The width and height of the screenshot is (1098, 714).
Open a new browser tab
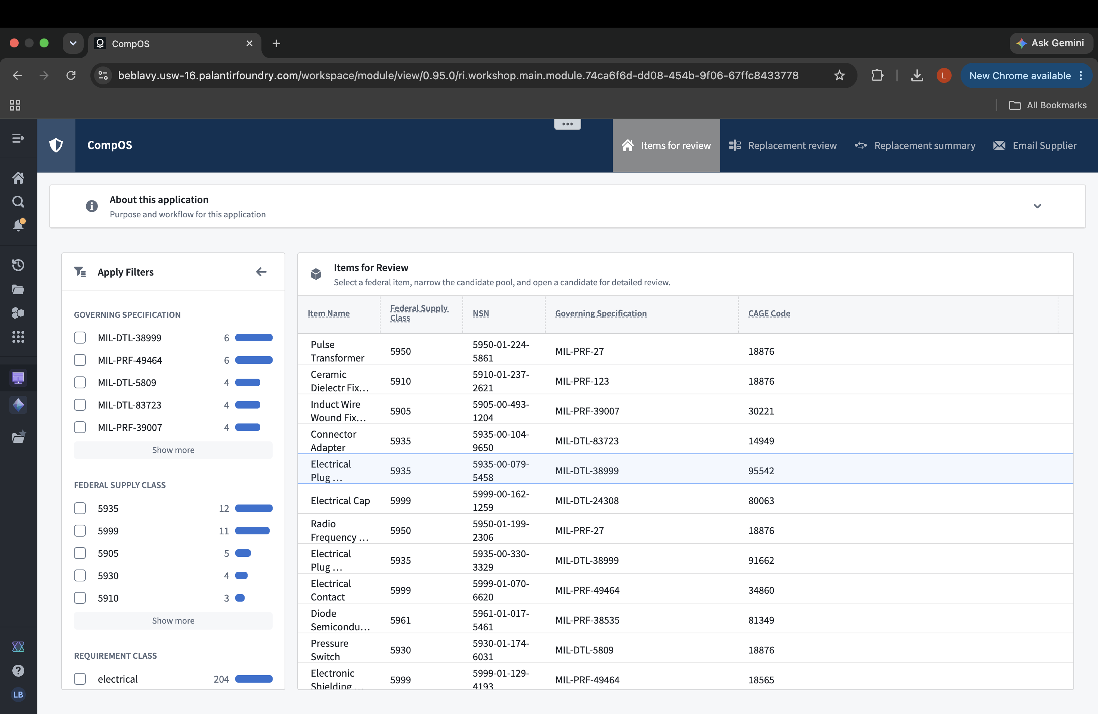[x=276, y=43]
